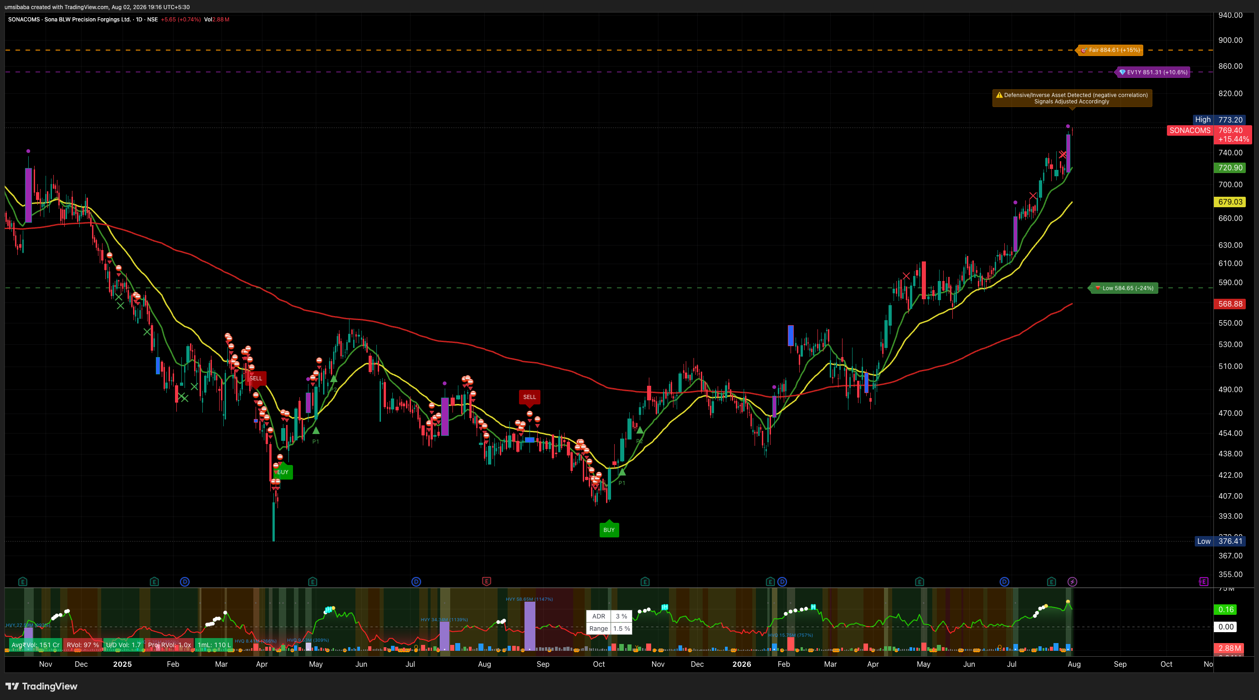Click the 2025 year label on time axis

pyautogui.click(x=122, y=664)
